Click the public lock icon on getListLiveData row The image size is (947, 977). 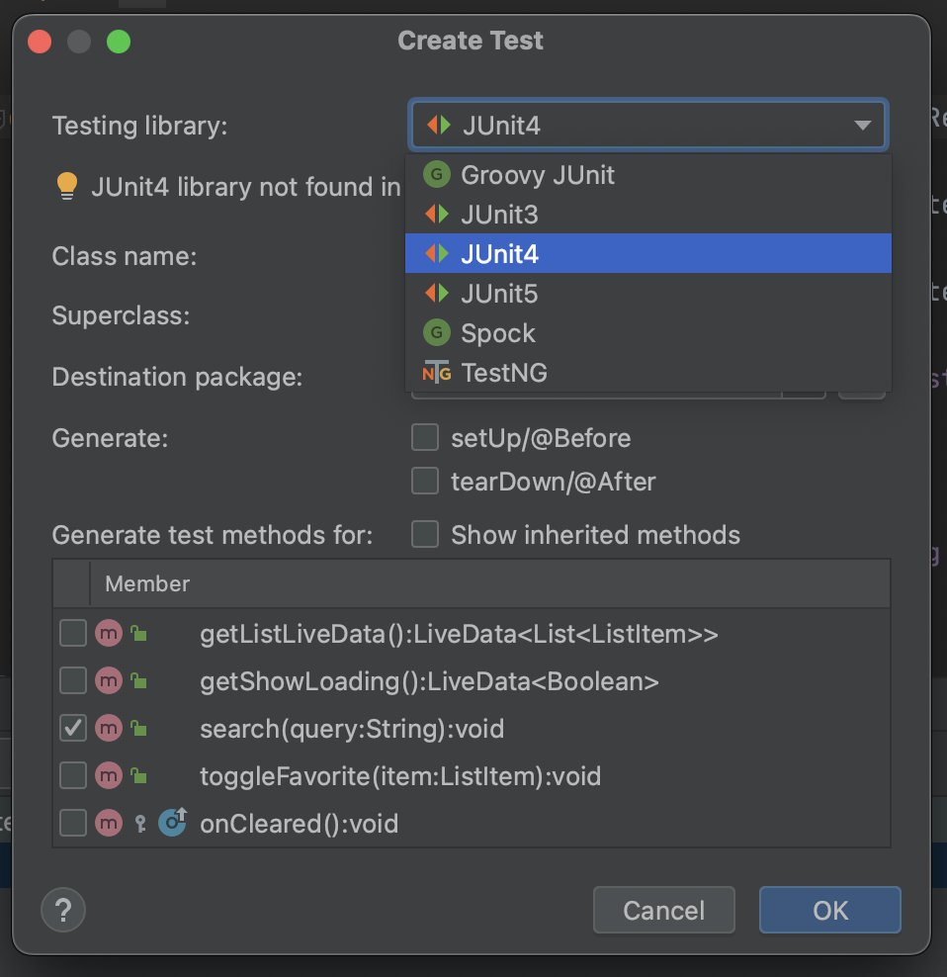(139, 634)
